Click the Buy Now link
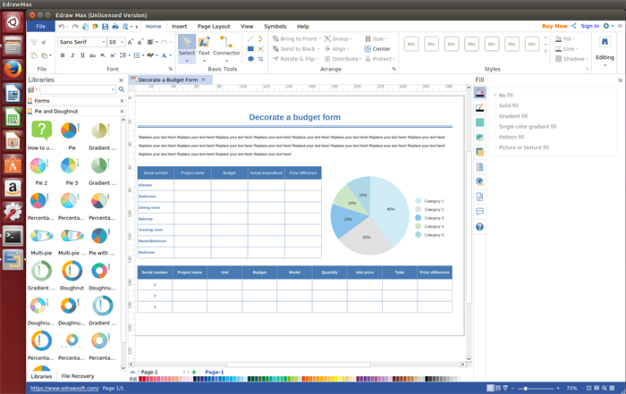 pyautogui.click(x=554, y=27)
